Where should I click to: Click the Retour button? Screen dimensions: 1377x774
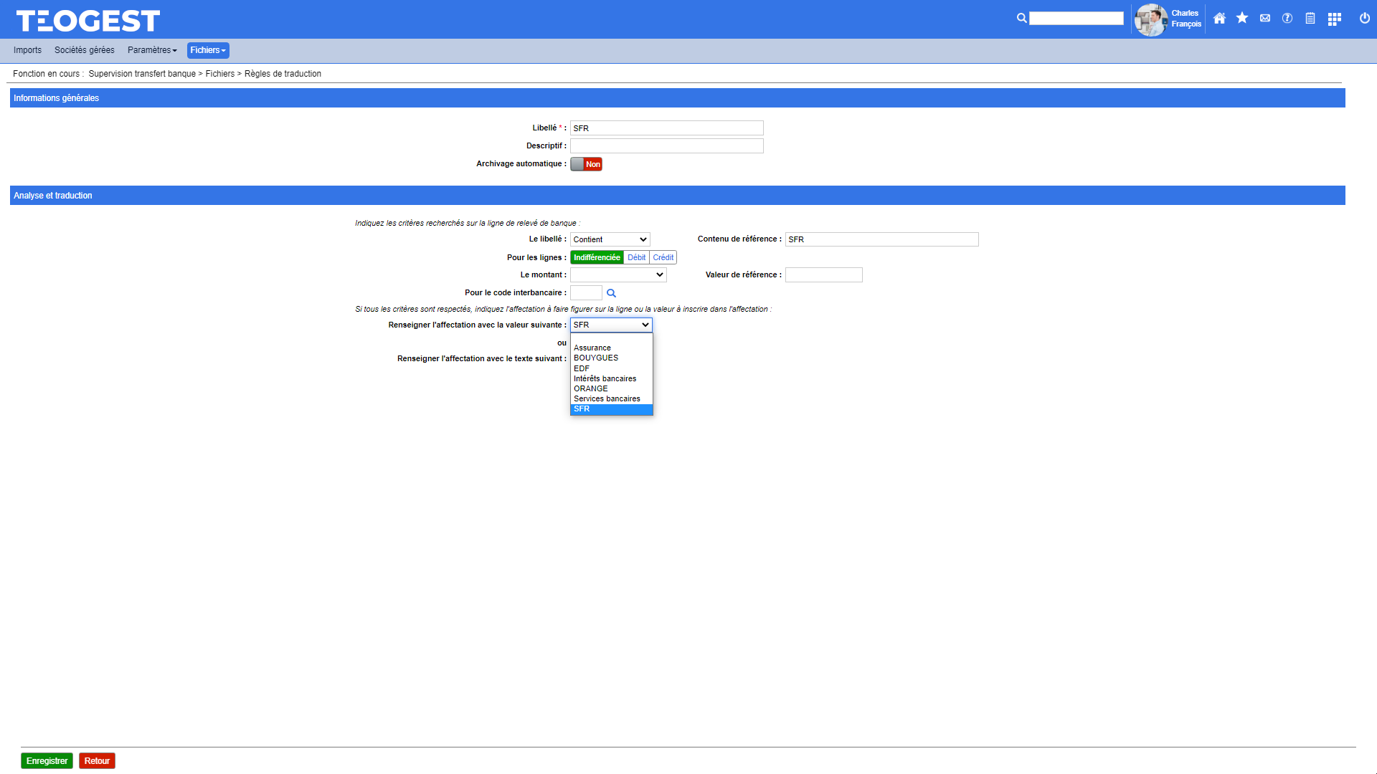coord(97,761)
